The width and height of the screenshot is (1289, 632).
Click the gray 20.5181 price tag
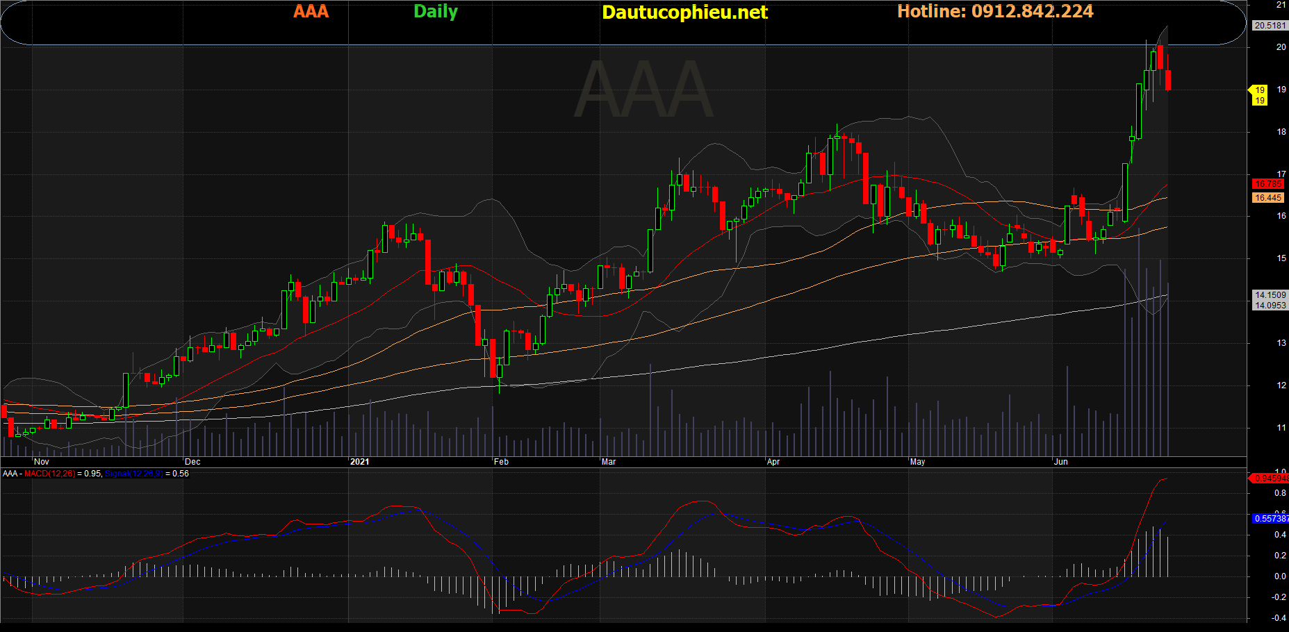coord(1270,26)
